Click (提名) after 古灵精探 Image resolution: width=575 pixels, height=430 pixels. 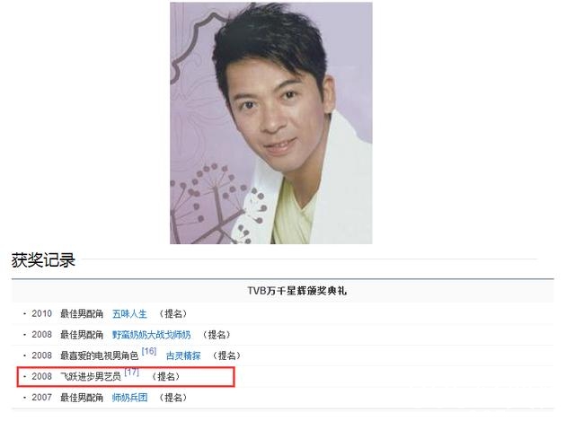pos(226,355)
